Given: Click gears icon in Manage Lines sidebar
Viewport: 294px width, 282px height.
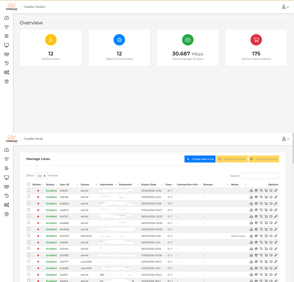Looking at the screenshot, I should pos(7,205).
